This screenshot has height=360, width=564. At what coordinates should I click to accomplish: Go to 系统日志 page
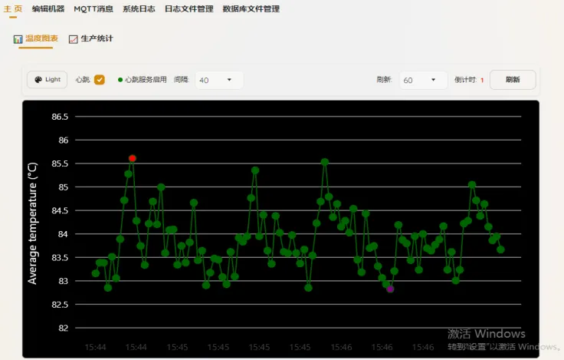coord(139,8)
